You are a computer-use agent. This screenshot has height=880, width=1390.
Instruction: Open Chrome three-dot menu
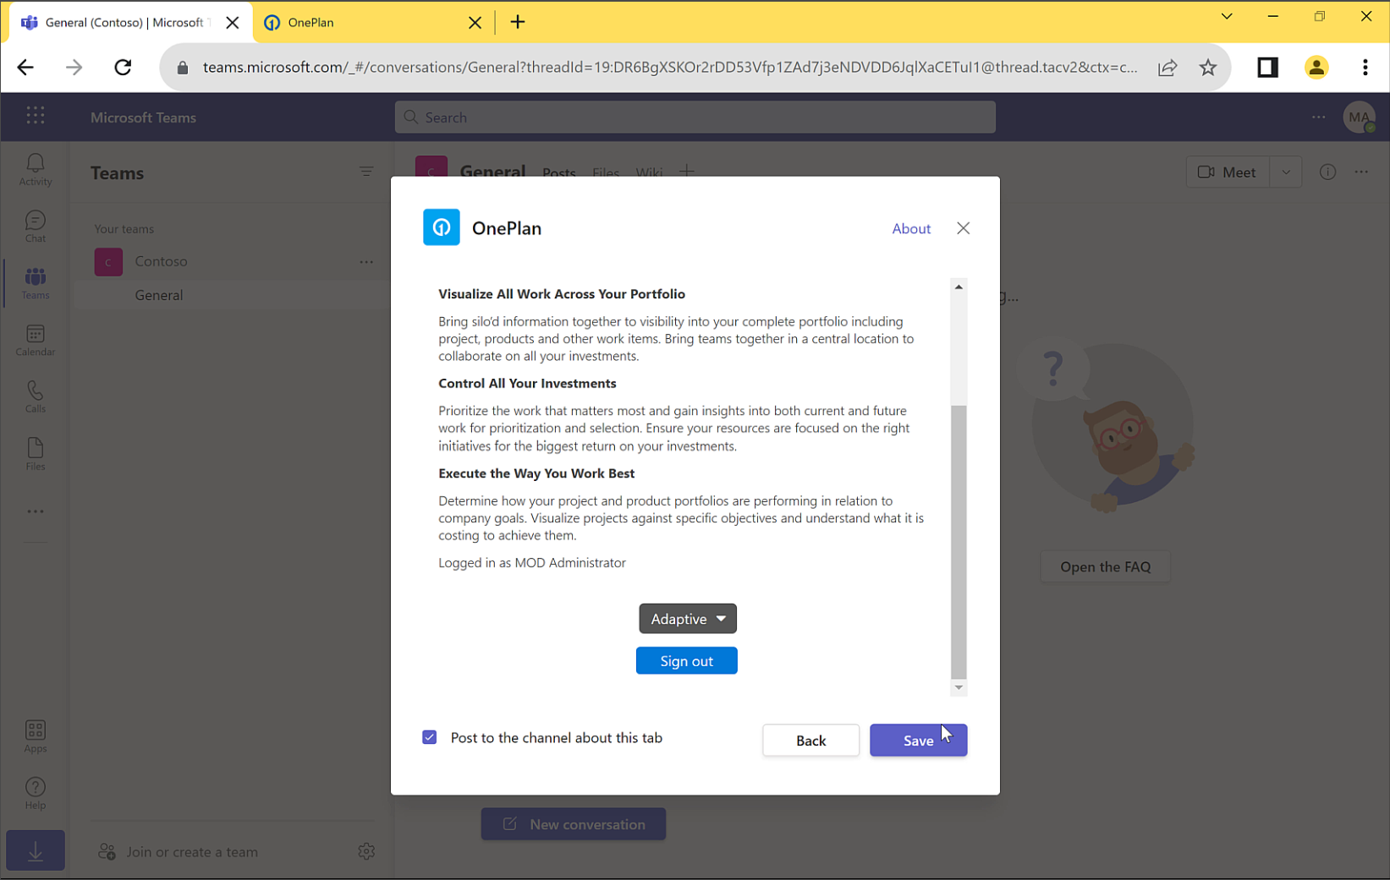[x=1365, y=67]
